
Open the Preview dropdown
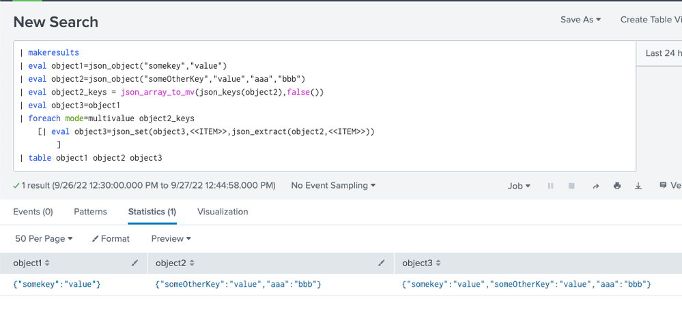pos(171,238)
